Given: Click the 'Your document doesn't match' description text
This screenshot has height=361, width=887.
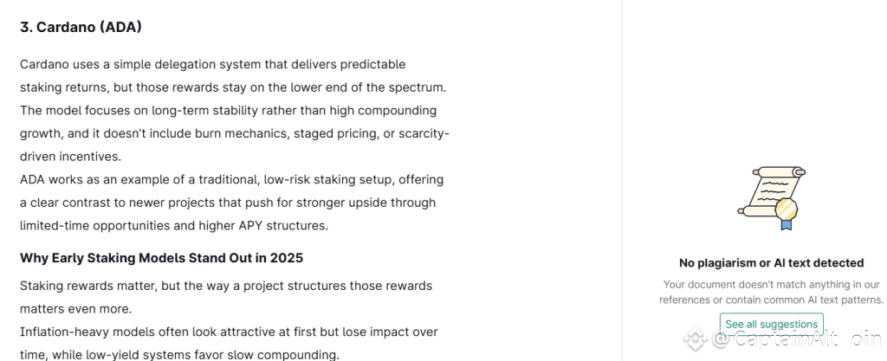Looking at the screenshot, I should 771,292.
